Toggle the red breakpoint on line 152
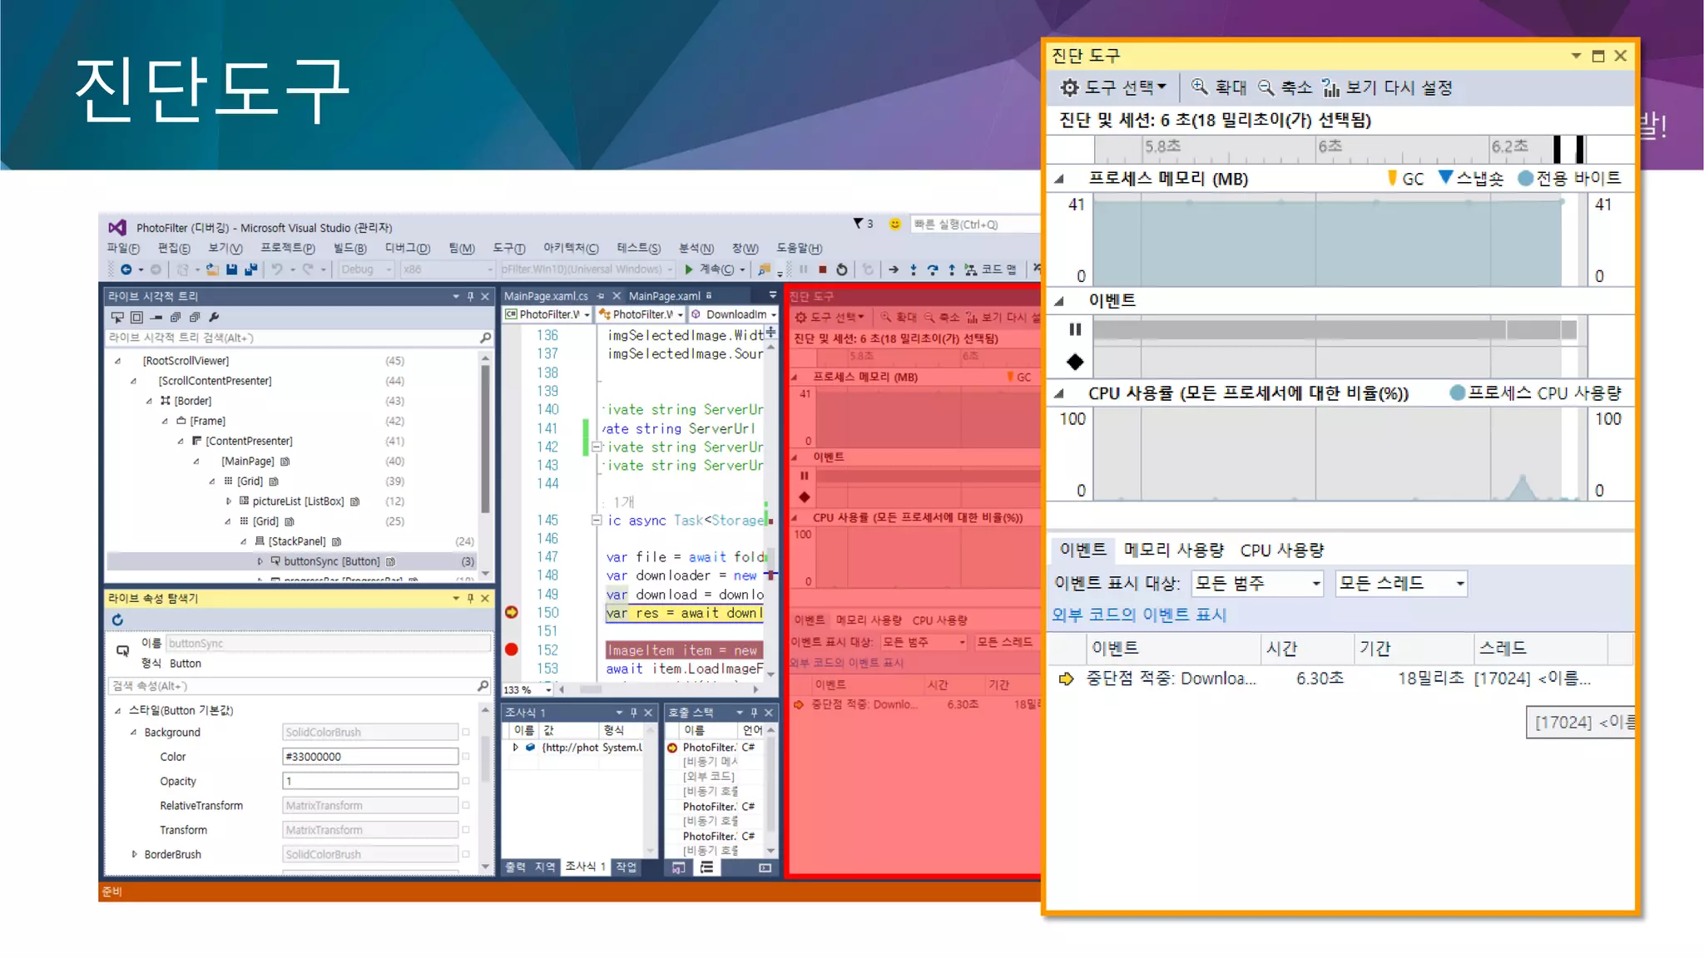Viewport: 1704px width, 958px height. 512,649
